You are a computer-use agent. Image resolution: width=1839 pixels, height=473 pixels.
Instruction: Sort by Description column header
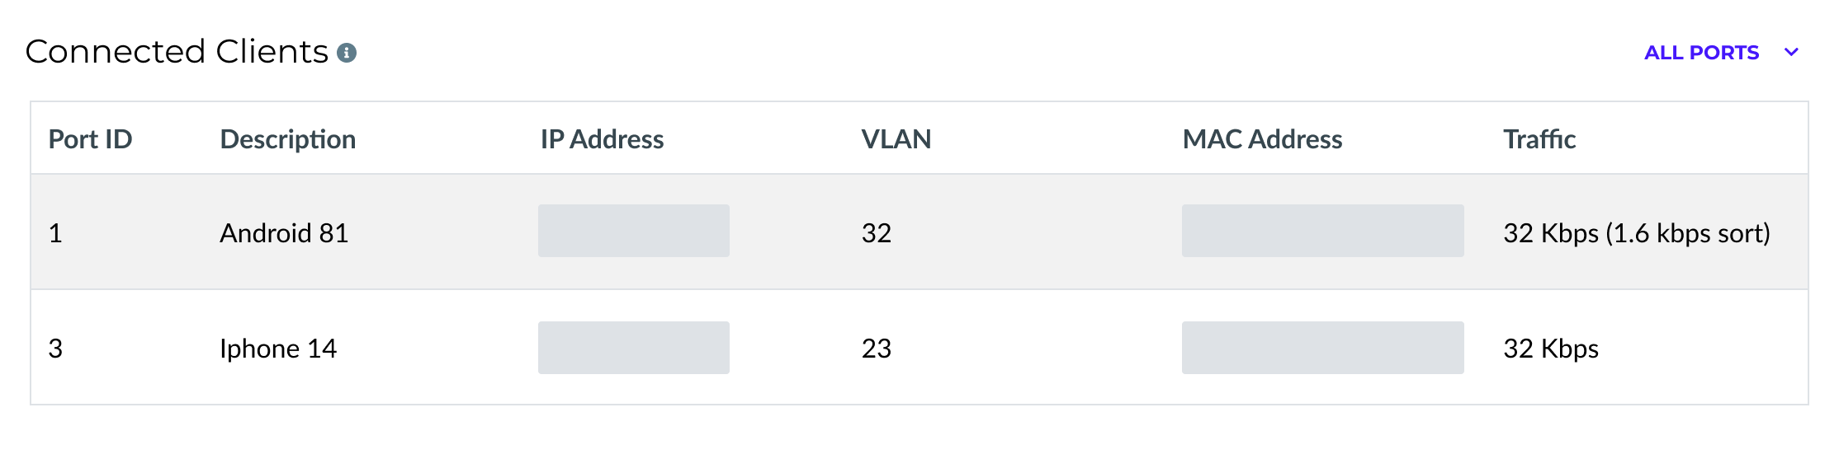[x=288, y=139]
